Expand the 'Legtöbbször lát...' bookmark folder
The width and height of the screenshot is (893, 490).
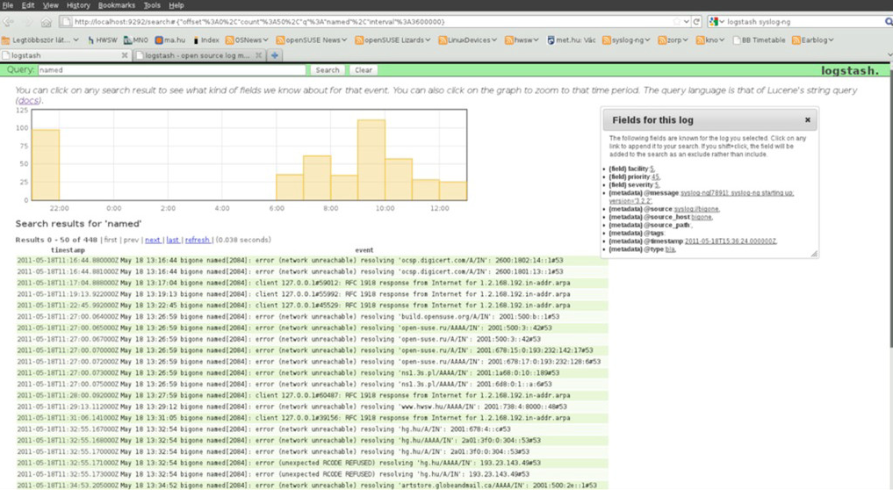pos(40,40)
